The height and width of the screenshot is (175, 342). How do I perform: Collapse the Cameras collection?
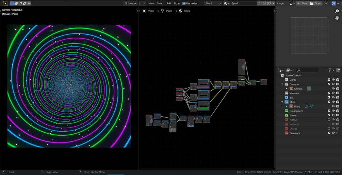[282, 84]
